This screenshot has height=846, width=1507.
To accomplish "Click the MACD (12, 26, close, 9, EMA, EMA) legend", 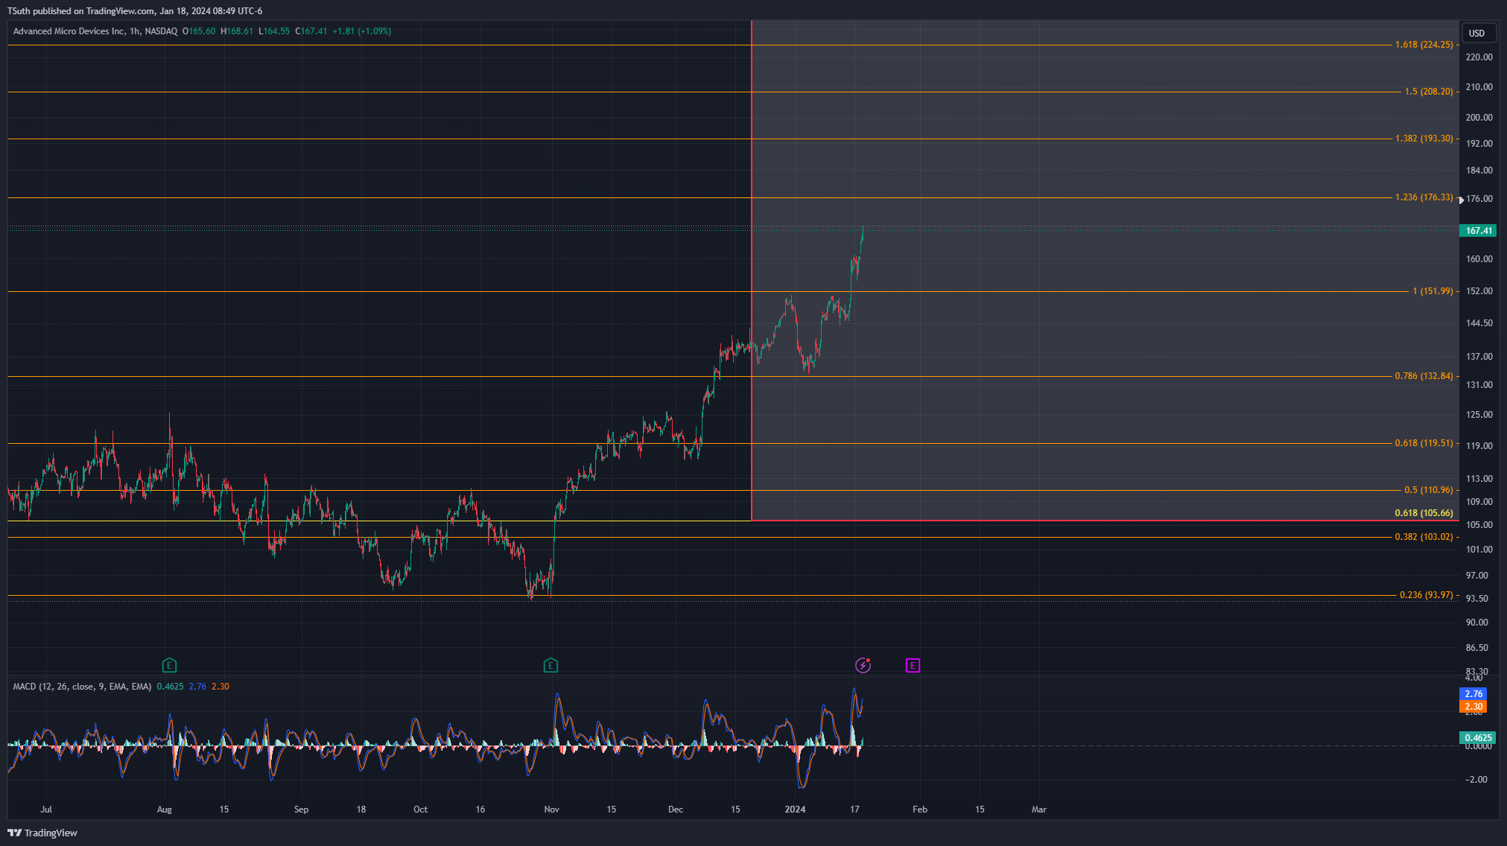I will 82,687.
